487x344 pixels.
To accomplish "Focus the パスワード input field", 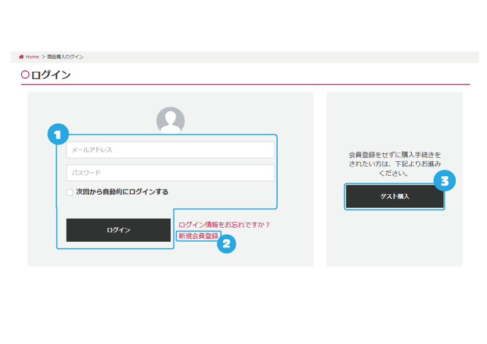I will pos(170,173).
